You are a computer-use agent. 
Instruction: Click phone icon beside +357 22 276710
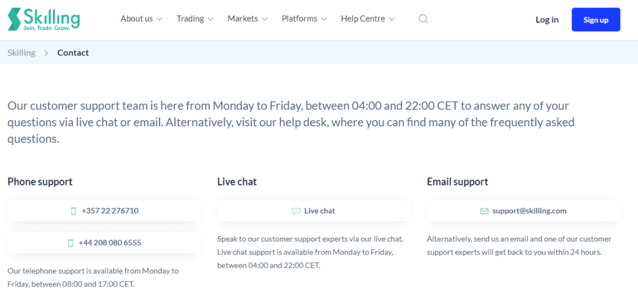coord(74,211)
